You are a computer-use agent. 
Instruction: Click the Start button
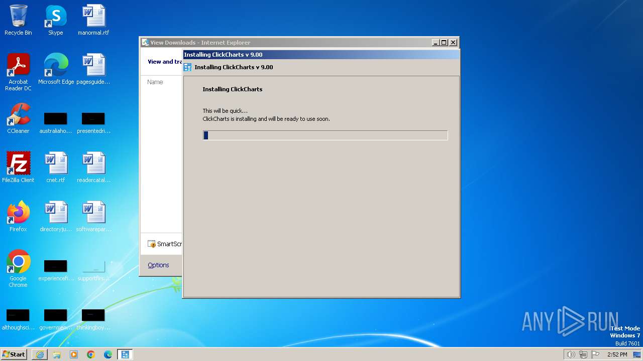14,354
